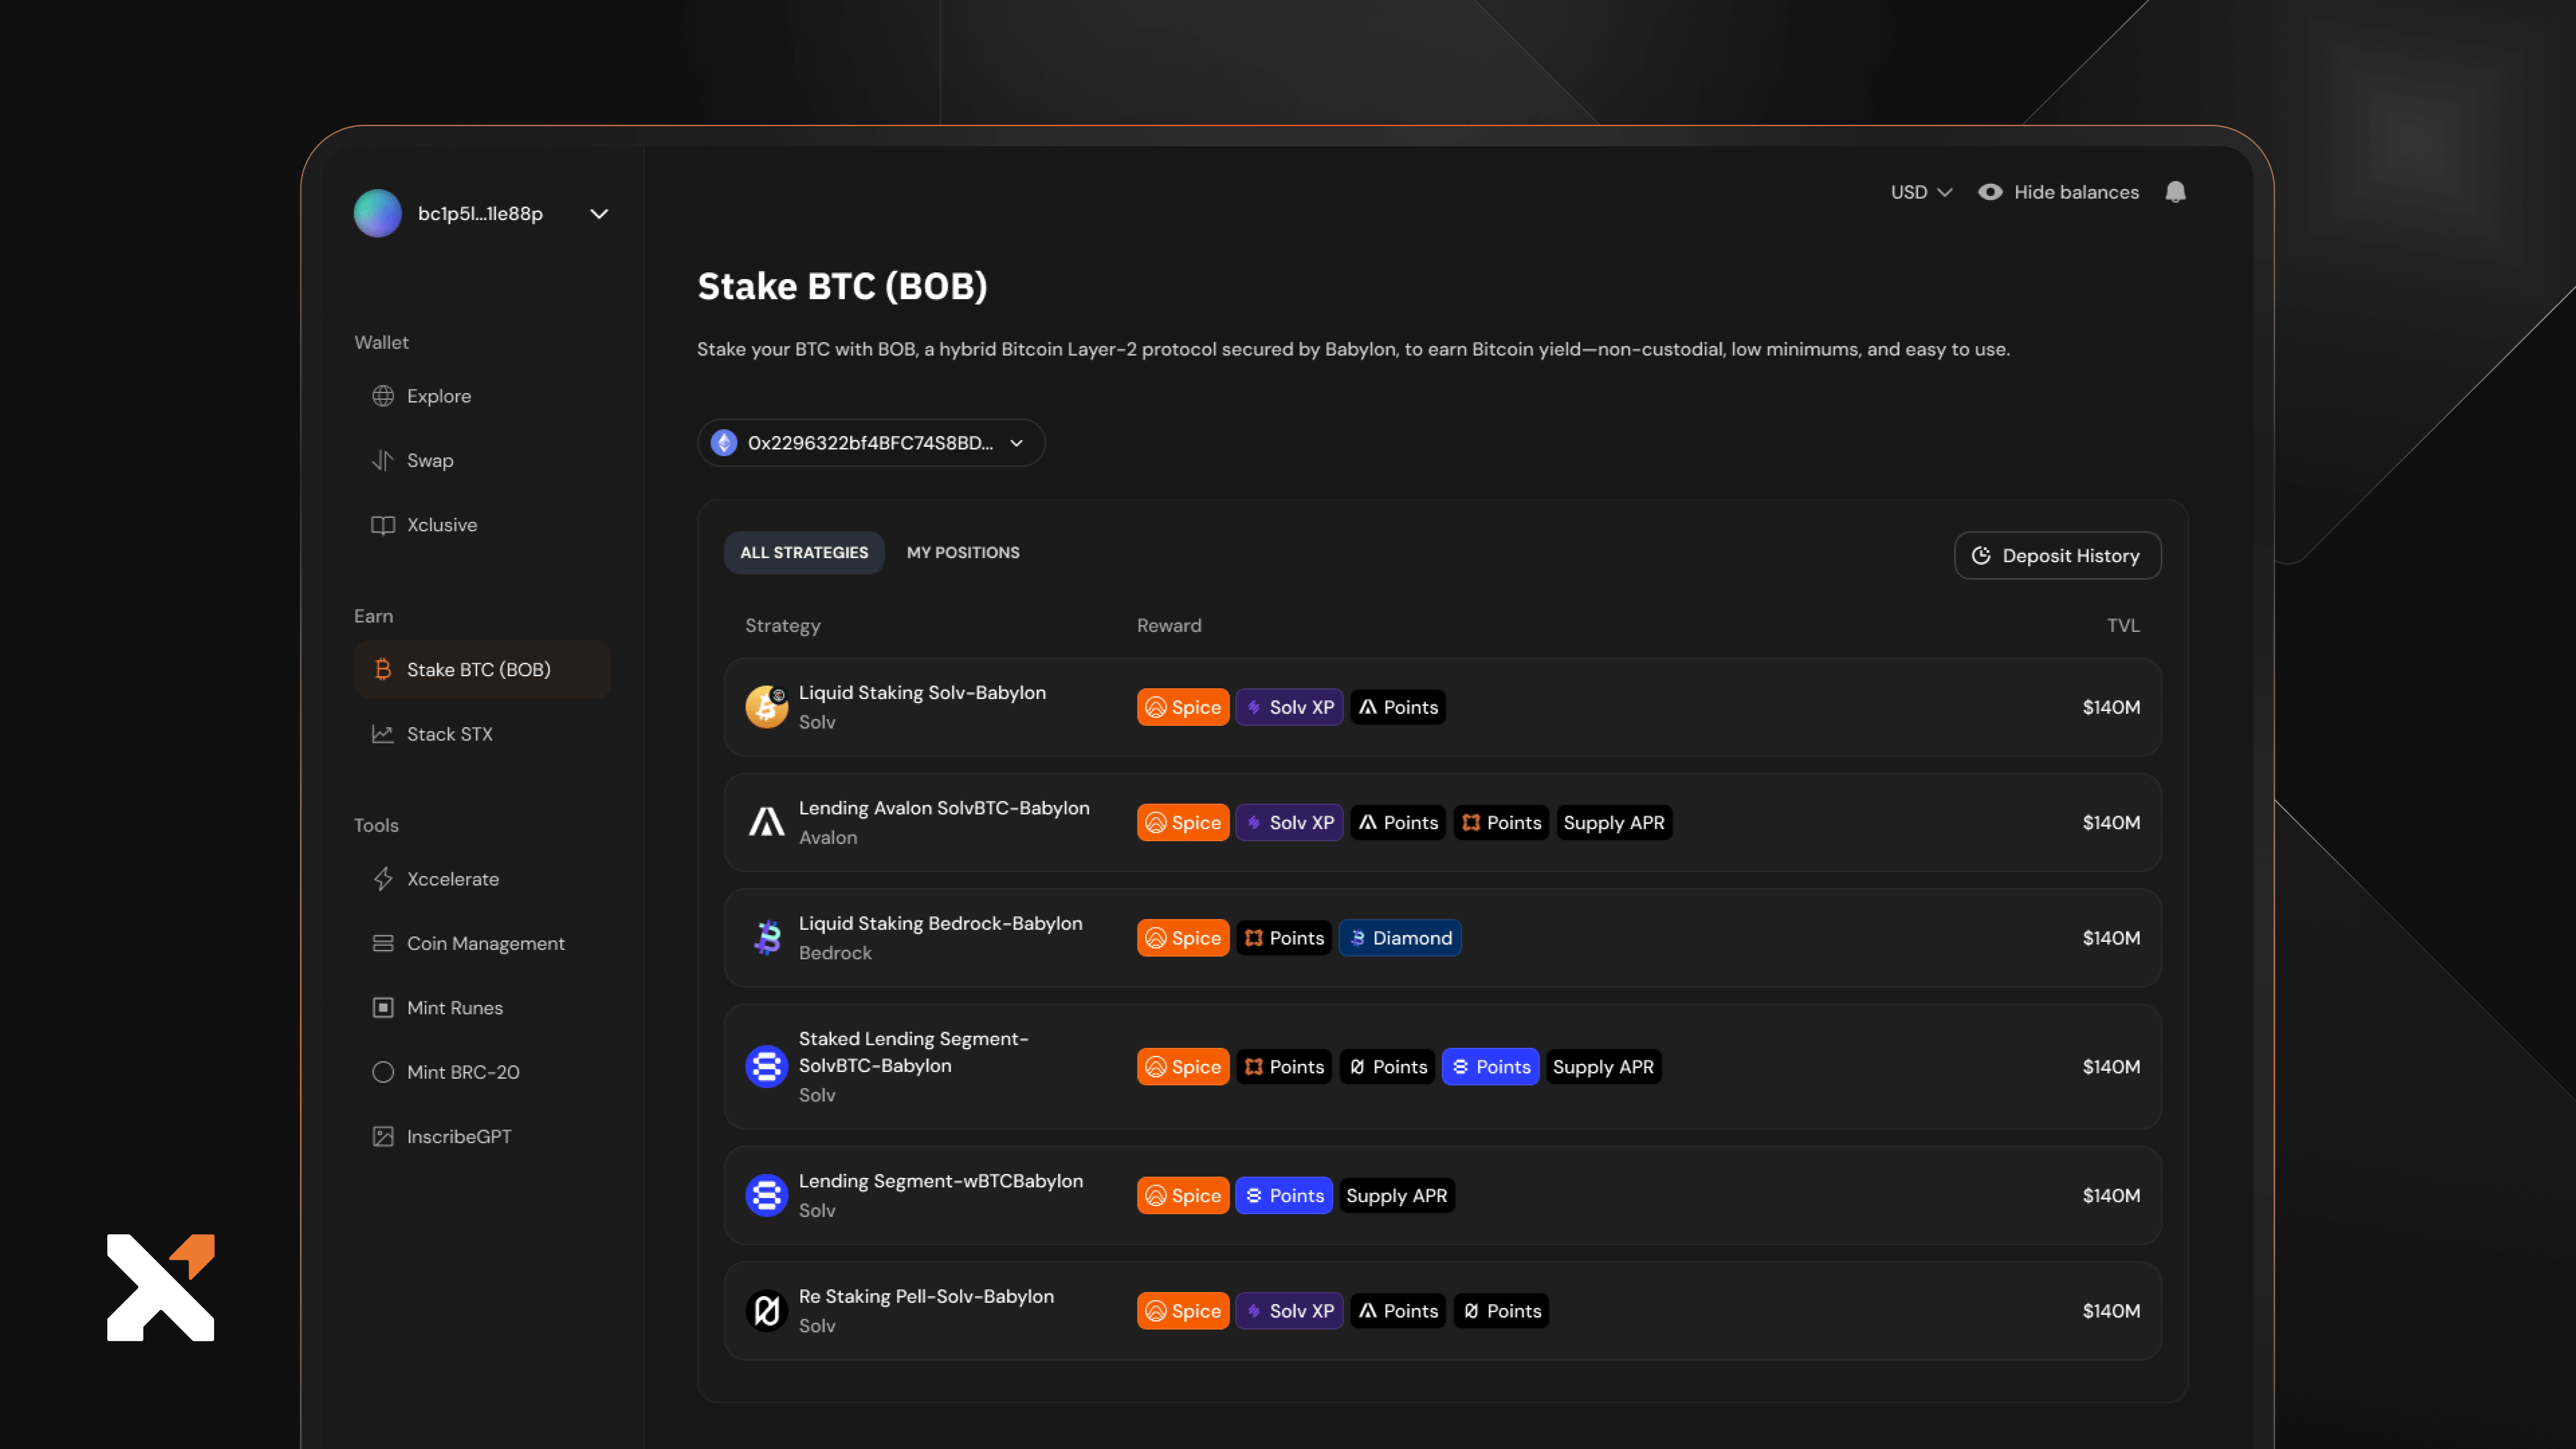The width and height of the screenshot is (2576, 1449).
Task: Click the Swap arrows icon
Action: [x=383, y=460]
